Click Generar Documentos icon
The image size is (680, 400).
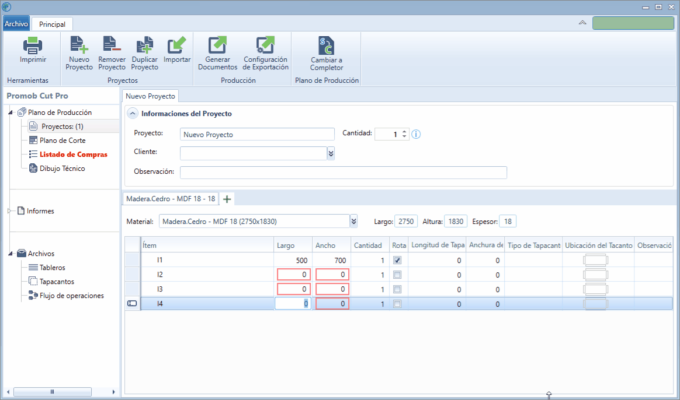pos(218,45)
